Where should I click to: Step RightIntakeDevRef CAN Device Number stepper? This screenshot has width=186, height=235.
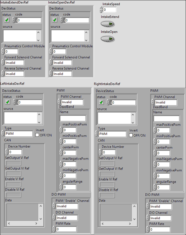(x=100, y=152)
